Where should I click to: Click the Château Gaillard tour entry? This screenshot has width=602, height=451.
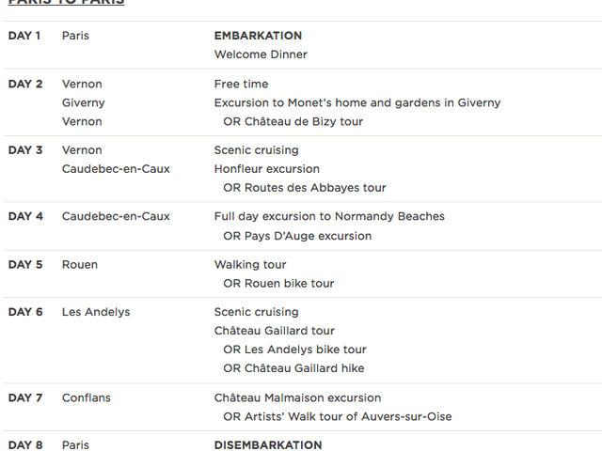(275, 331)
